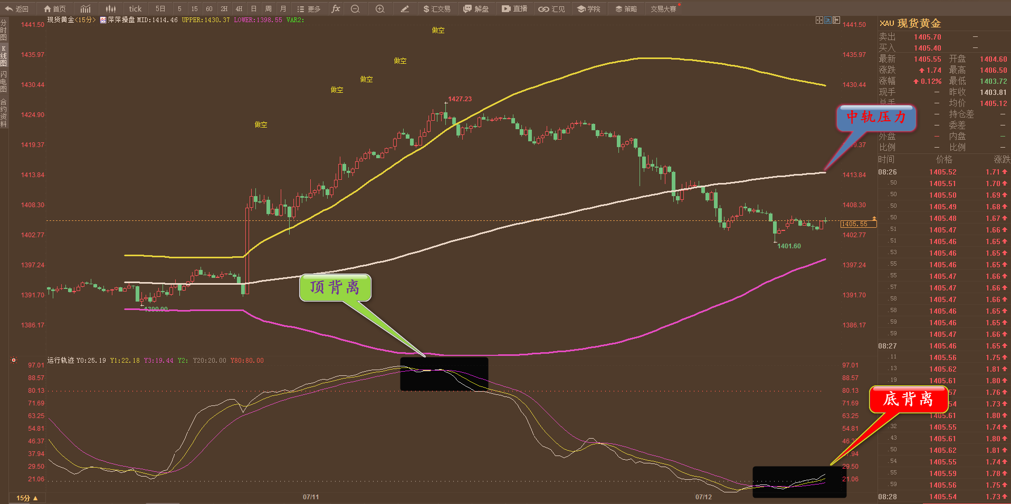1011x504 pixels.
Task: Select the 15-minute period
Action: coord(194,8)
